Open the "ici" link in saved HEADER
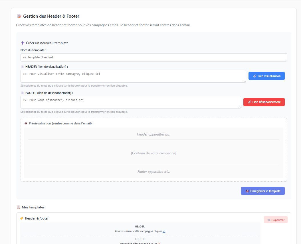The width and height of the screenshot is (301, 244). (164, 231)
